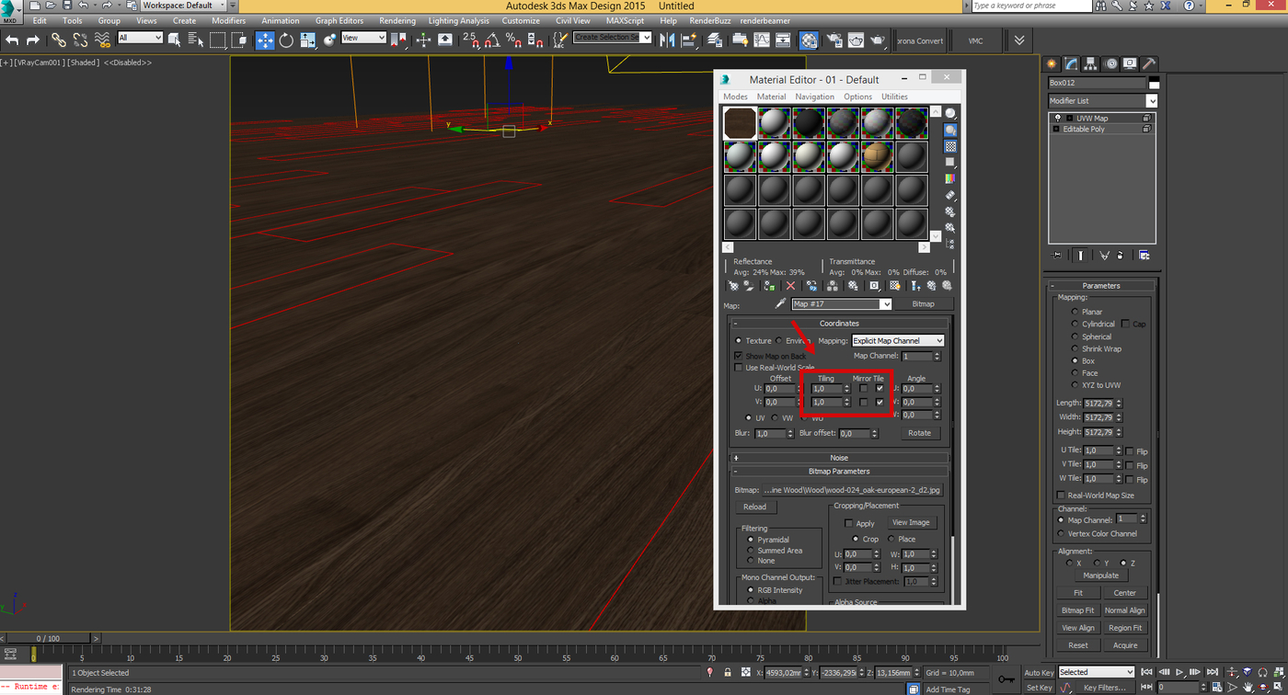Image resolution: width=1288 pixels, height=695 pixels.
Task: Open Material Editor Navigation menu
Action: [x=815, y=97]
